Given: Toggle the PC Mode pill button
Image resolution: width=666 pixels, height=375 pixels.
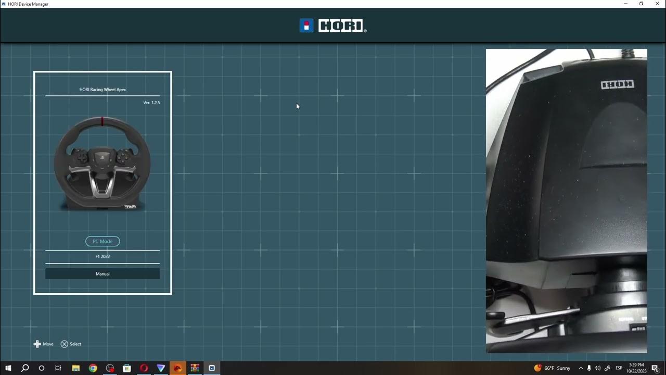Looking at the screenshot, I should pyautogui.click(x=103, y=241).
